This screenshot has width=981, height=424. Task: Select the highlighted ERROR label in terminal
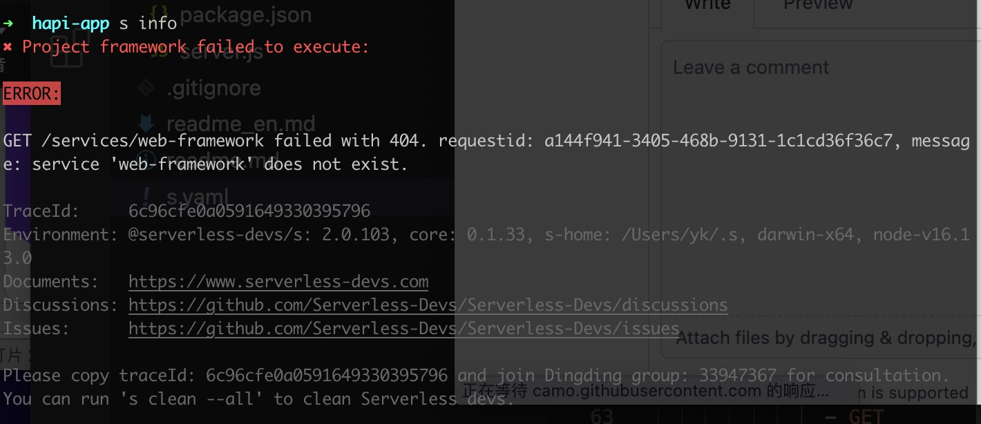(31, 93)
